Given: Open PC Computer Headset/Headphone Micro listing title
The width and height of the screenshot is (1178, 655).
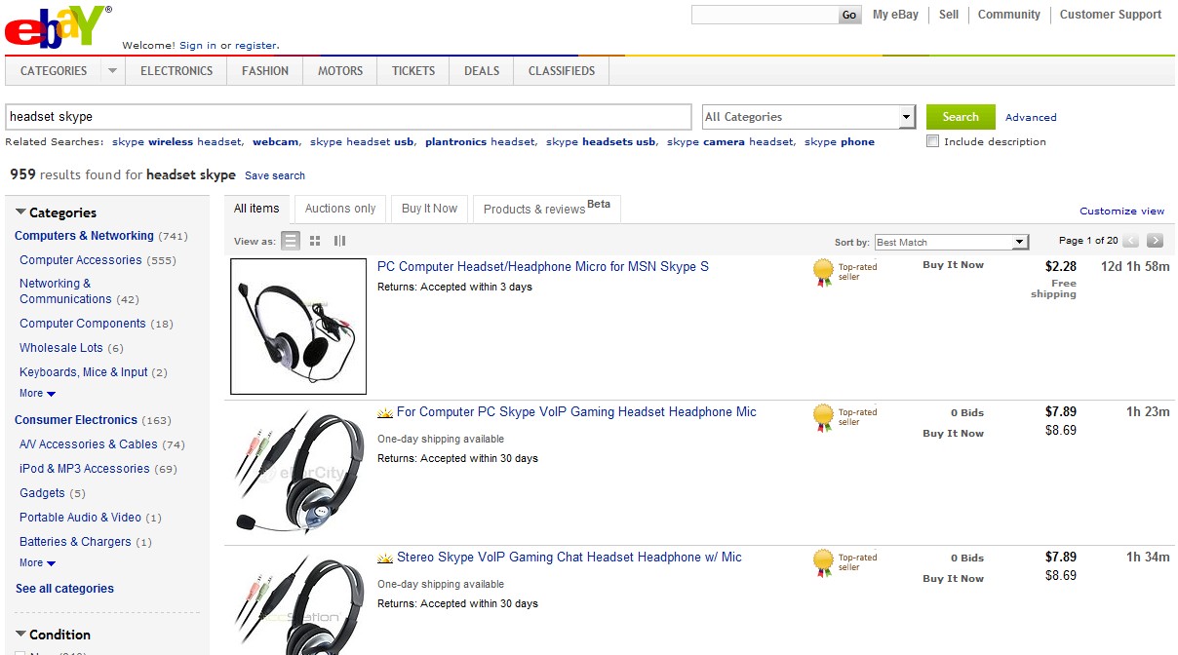Looking at the screenshot, I should [x=543, y=267].
